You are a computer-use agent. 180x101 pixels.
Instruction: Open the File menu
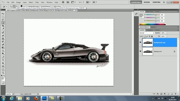8,2
